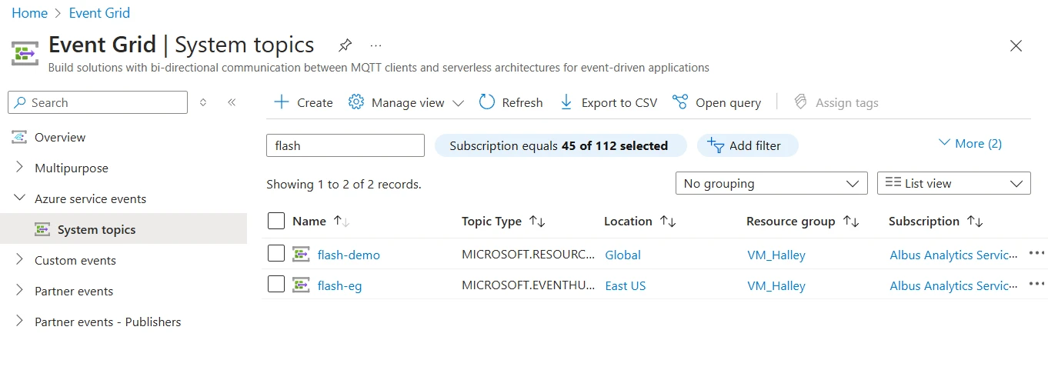
Task: Open the List view dropdown
Action: 953,184
